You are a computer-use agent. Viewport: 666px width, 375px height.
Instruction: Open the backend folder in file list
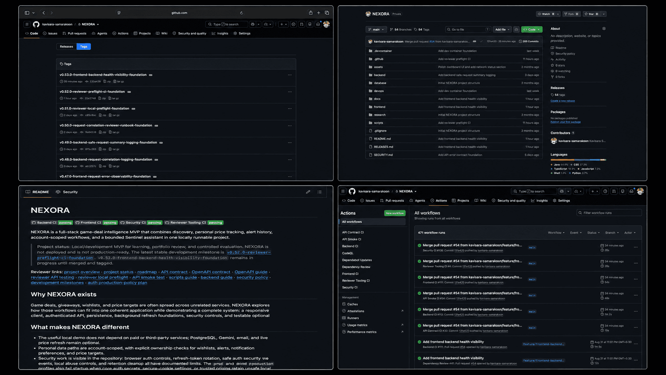pos(380,75)
